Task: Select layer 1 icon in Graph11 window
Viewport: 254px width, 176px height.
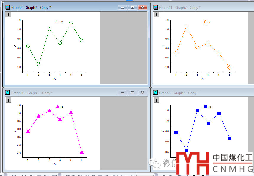Action: coord(156,15)
